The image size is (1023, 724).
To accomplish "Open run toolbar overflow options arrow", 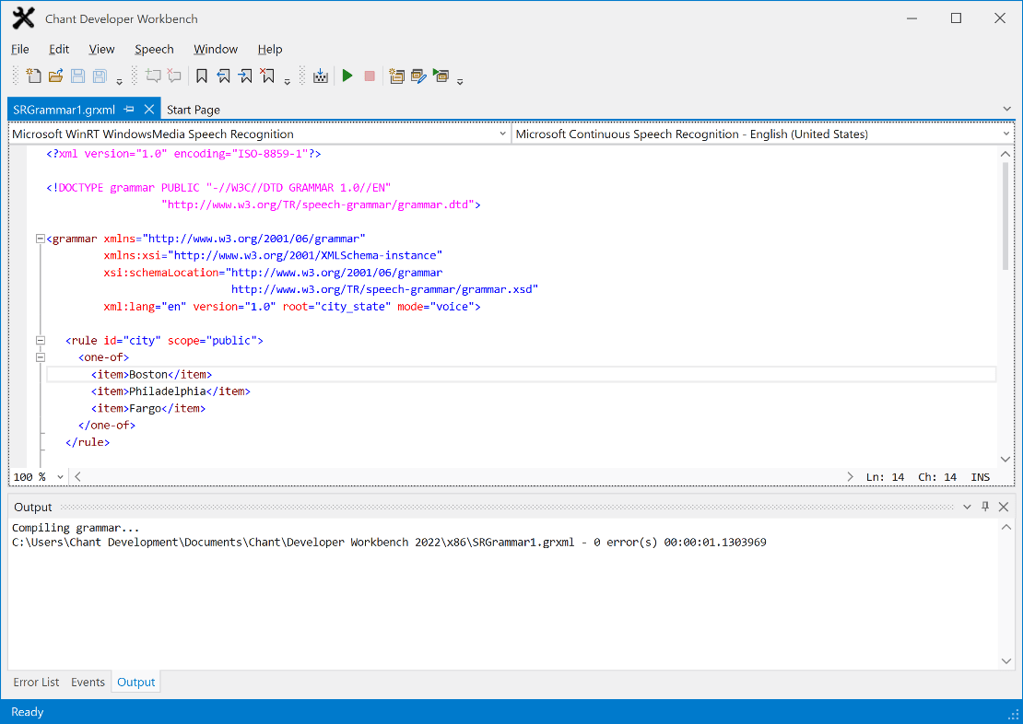I will coord(460,82).
